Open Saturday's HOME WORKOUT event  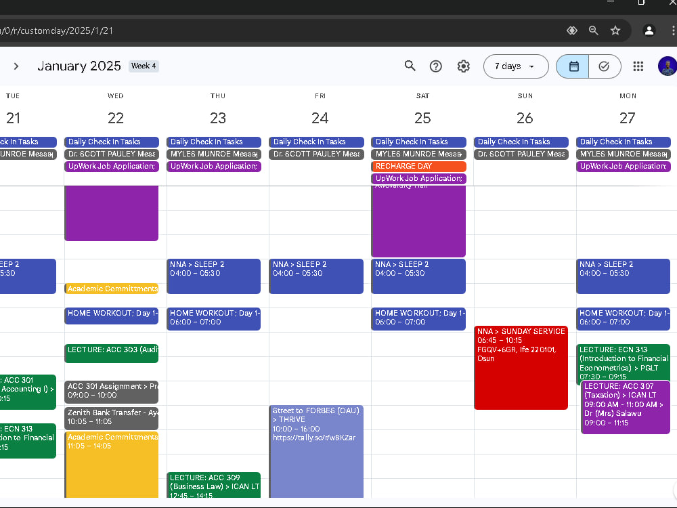point(419,319)
